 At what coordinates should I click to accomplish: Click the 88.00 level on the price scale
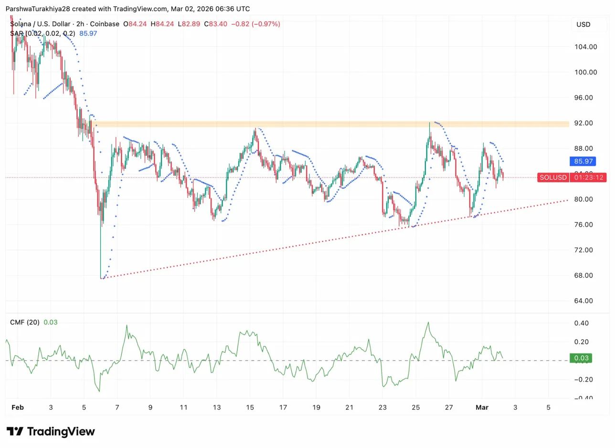(583, 148)
